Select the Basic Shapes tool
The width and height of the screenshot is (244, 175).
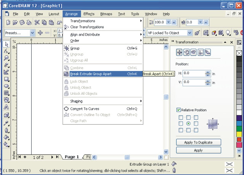click(x=6, y=100)
